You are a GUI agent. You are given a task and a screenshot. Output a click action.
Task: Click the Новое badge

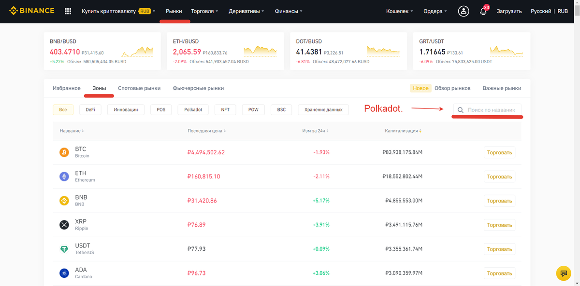(x=420, y=88)
